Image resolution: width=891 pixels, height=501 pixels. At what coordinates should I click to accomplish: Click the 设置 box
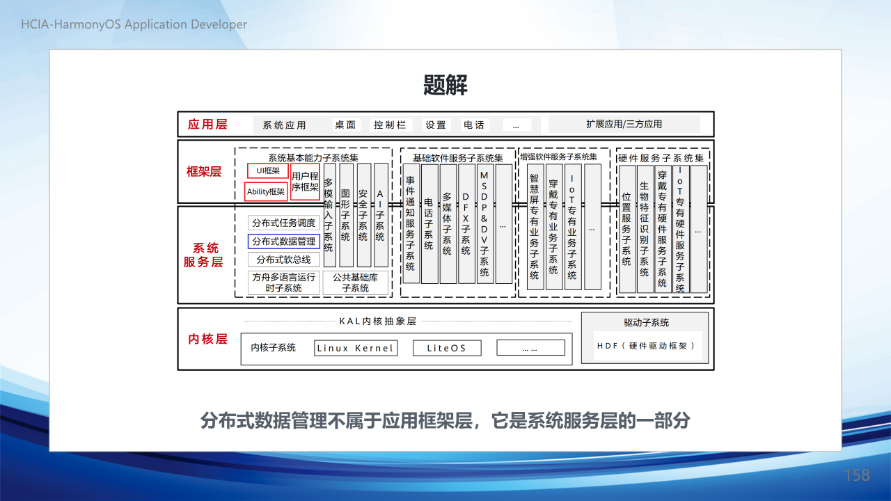(436, 125)
